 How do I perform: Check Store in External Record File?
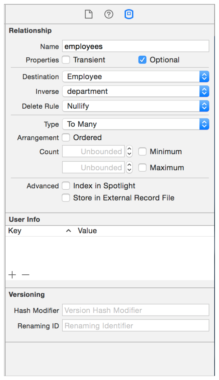coord(66,198)
